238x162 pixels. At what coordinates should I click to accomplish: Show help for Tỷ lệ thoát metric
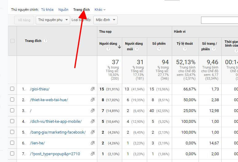tap(185, 49)
